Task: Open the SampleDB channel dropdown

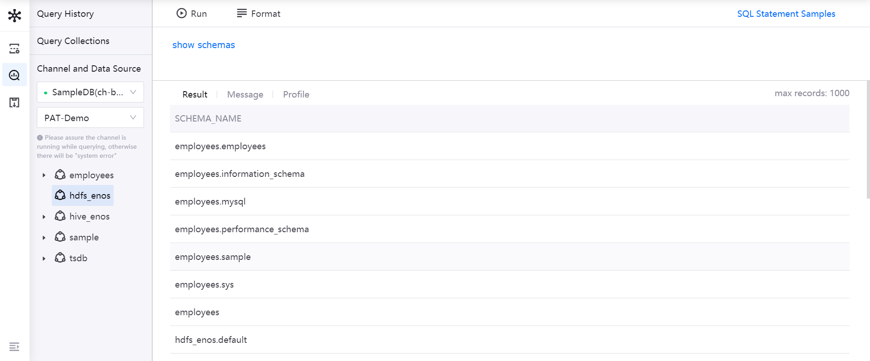Action: (x=90, y=92)
